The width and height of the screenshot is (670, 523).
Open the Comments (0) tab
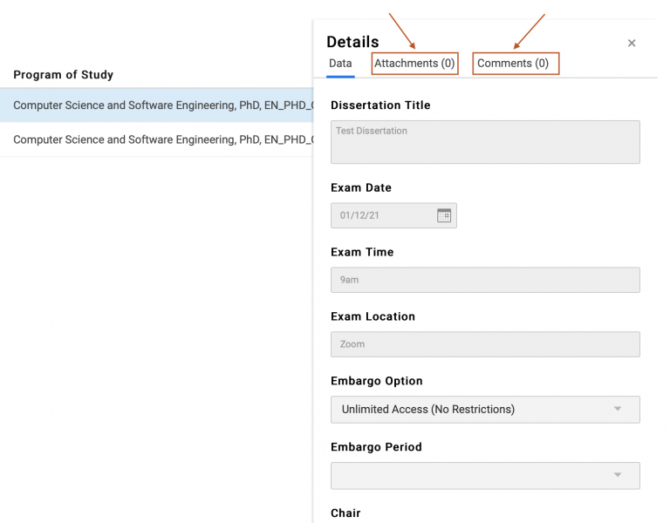tap(513, 64)
